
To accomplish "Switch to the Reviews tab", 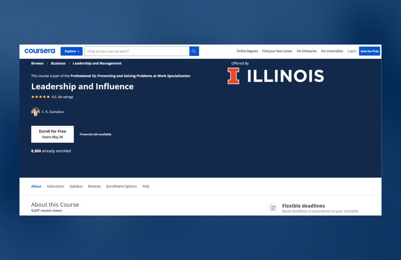I will click(x=94, y=186).
